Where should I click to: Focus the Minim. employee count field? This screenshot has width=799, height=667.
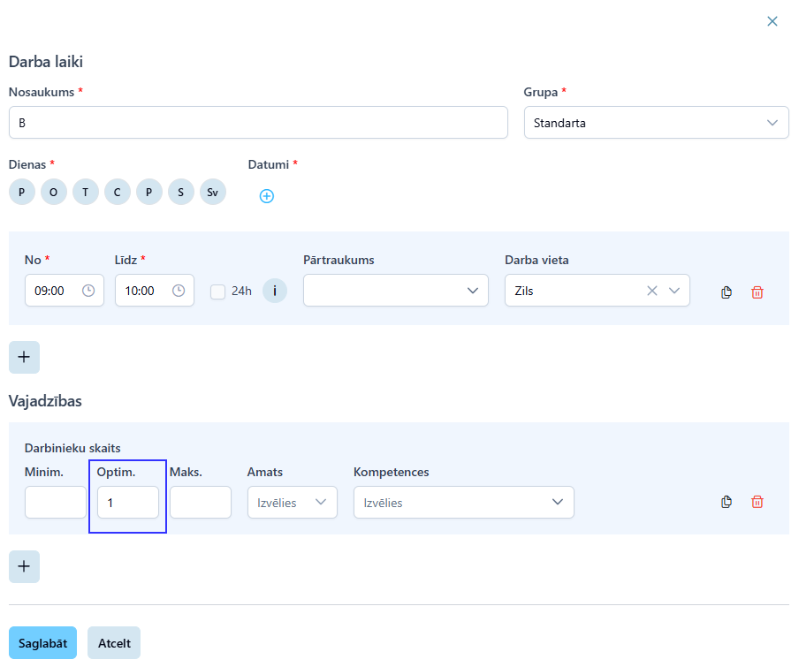[56, 502]
